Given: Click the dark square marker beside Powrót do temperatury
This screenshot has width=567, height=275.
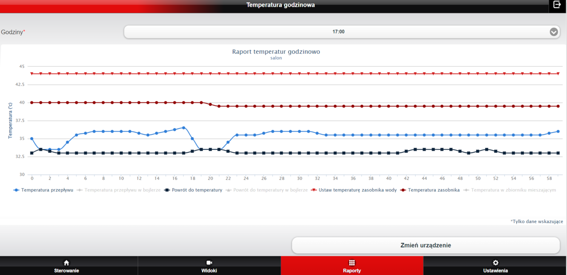Looking at the screenshot, I should (166, 190).
